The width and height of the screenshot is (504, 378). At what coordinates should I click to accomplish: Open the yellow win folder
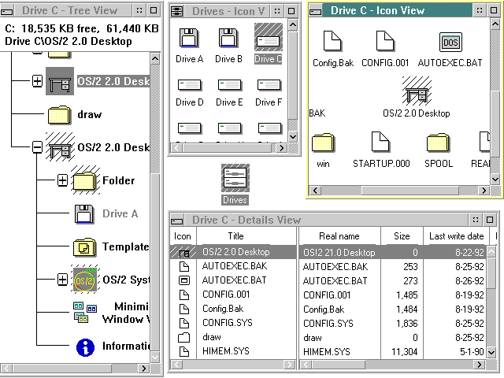click(x=323, y=143)
